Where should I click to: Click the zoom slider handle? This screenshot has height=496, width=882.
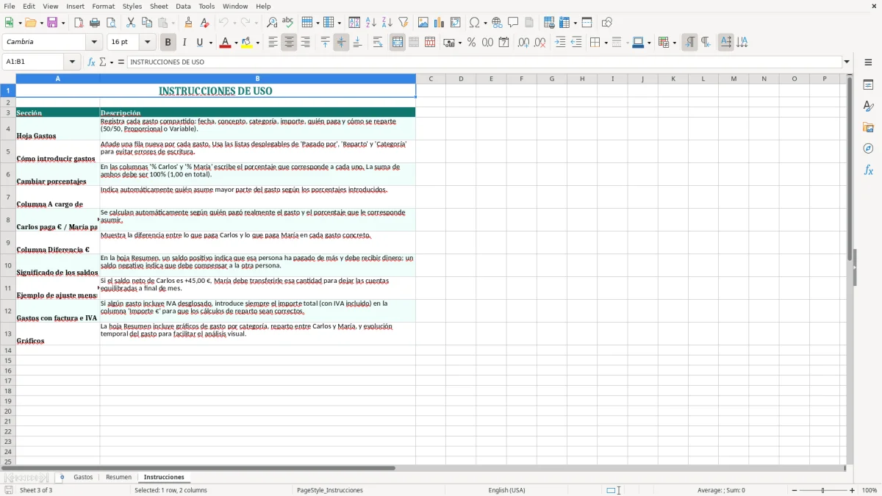pos(822,490)
